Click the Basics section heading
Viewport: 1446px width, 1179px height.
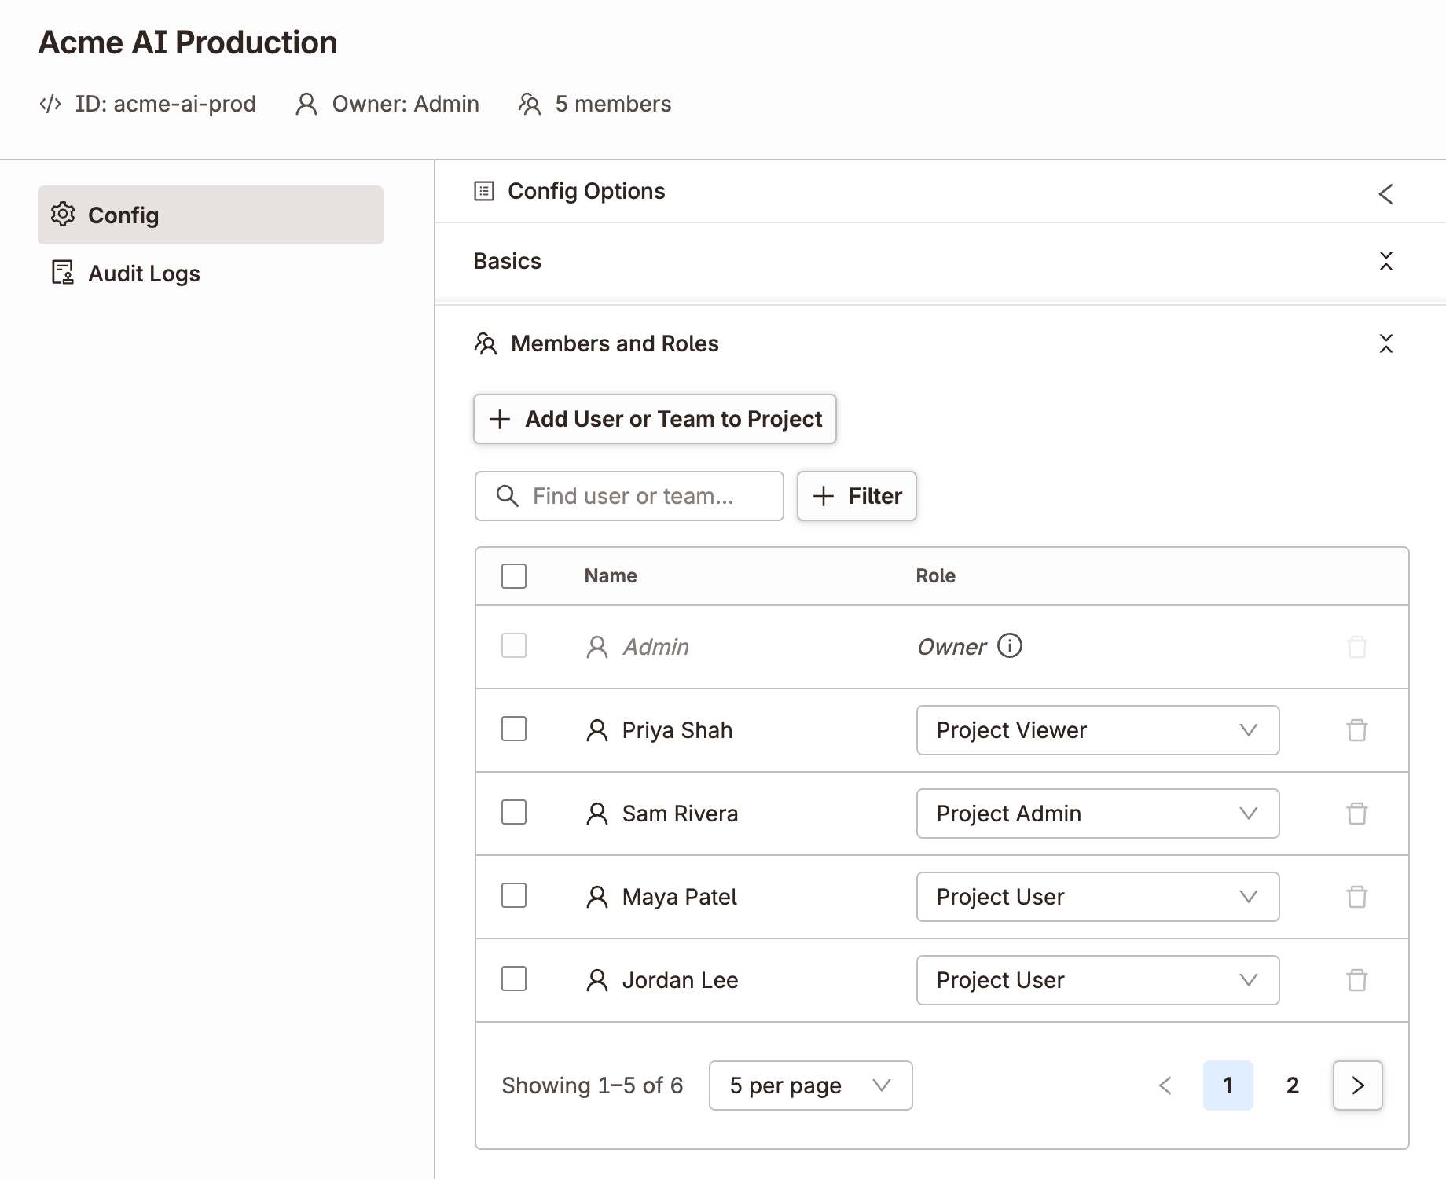pos(507,261)
